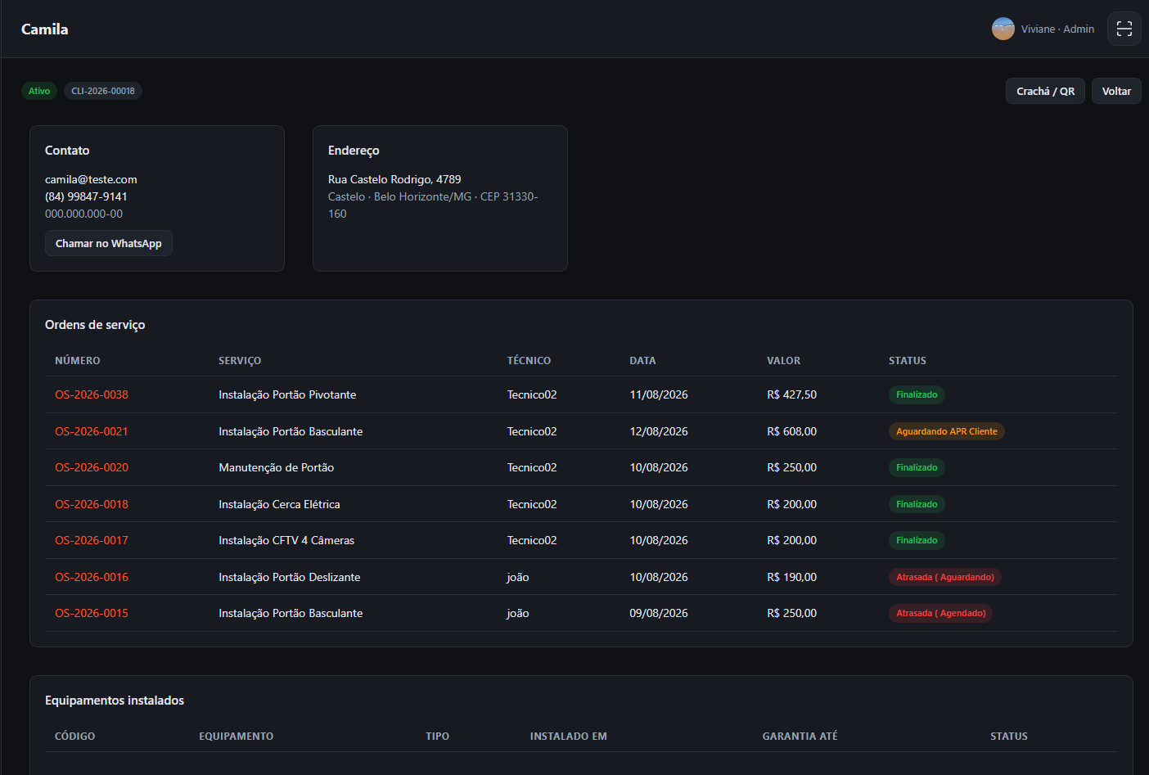Screen dimensions: 1149x775
Task: Click the Viviane · Admin user label
Action: pos(1057,29)
